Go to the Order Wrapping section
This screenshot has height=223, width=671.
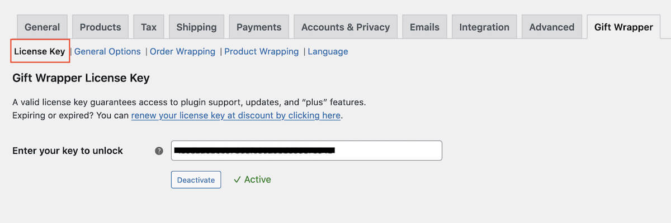(x=182, y=51)
